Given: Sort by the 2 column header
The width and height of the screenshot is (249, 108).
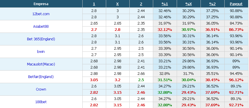Looking at the screenshot, I should pyautogui.click(x=141, y=4).
